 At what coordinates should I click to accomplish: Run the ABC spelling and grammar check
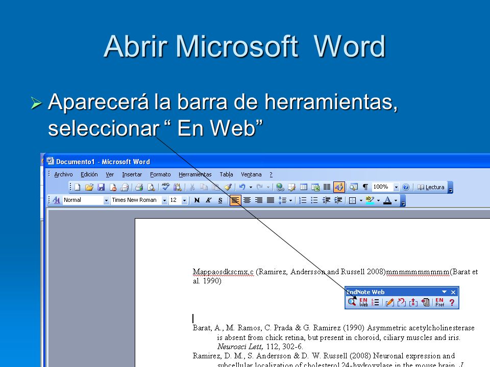coord(165,187)
